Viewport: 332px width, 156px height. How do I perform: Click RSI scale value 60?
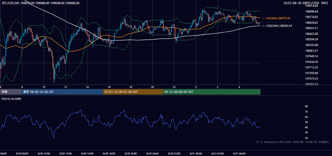click(x=306, y=117)
